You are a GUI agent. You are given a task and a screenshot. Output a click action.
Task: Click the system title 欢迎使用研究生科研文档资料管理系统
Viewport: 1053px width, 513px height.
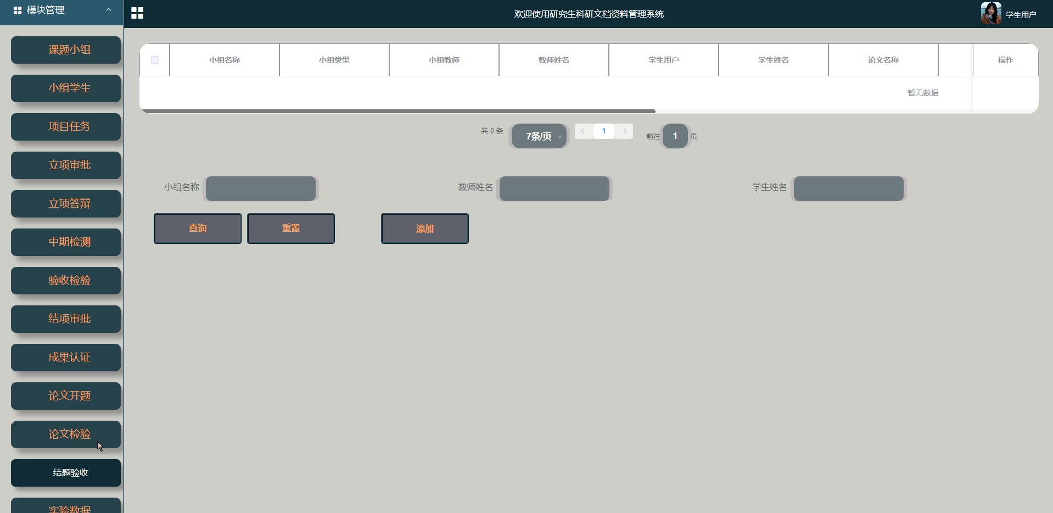click(589, 14)
